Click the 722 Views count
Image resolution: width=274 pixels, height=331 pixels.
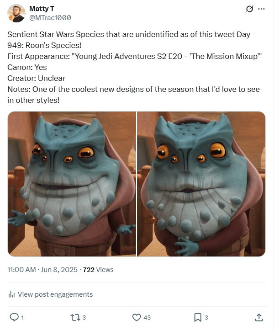[98, 270]
